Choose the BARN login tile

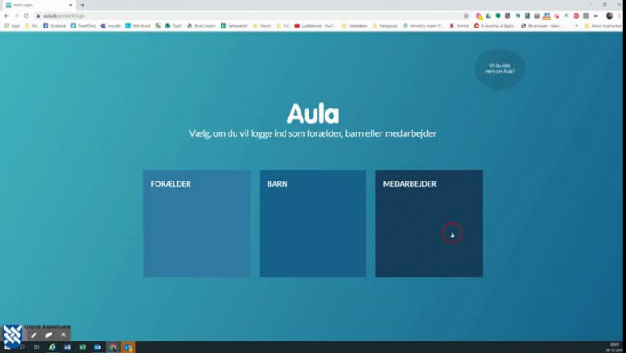coord(313,223)
